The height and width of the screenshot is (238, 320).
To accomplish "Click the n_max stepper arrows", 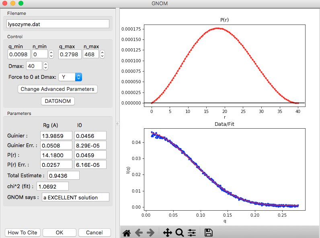I will pos(102,54).
